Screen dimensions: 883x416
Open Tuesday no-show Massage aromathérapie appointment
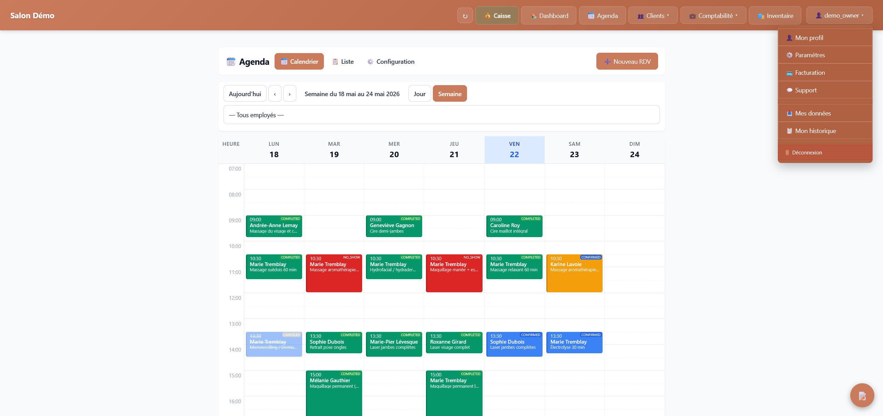coord(334,273)
